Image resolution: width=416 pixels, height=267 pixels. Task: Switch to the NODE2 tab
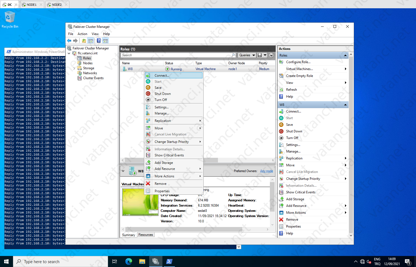[57, 5]
